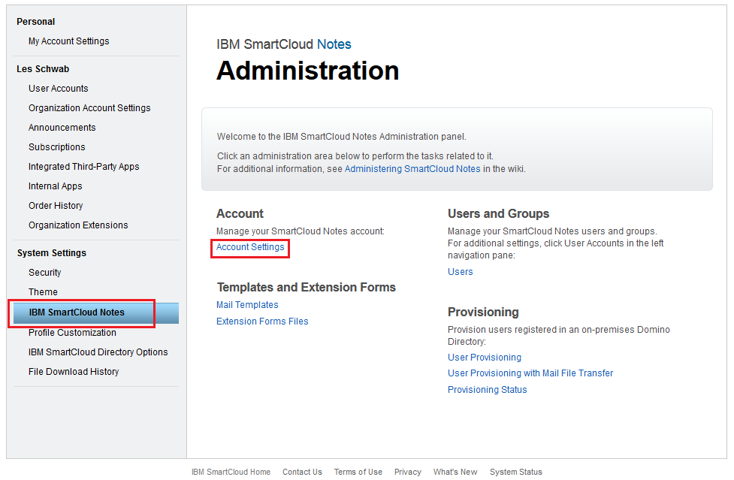Viewport: 734px width, 480px height.
Task: Open Security under System Settings
Action: [x=44, y=273]
